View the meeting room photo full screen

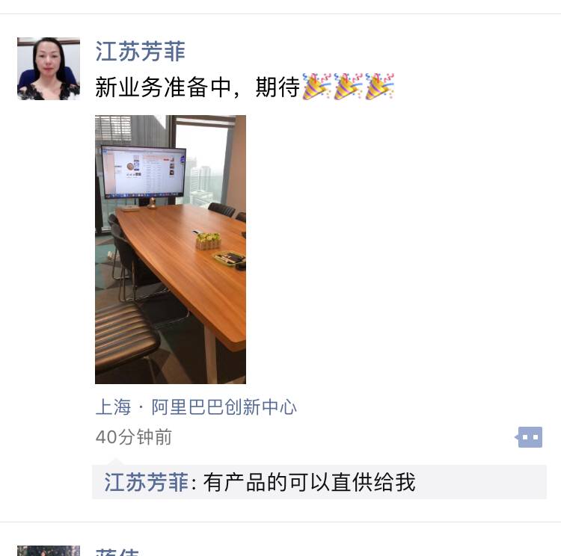(x=171, y=250)
